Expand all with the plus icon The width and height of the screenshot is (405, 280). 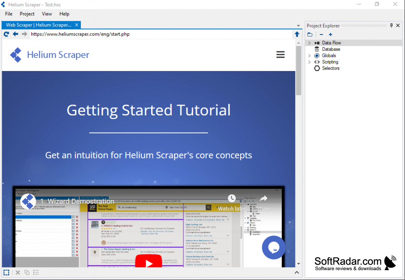pyautogui.click(x=330, y=34)
